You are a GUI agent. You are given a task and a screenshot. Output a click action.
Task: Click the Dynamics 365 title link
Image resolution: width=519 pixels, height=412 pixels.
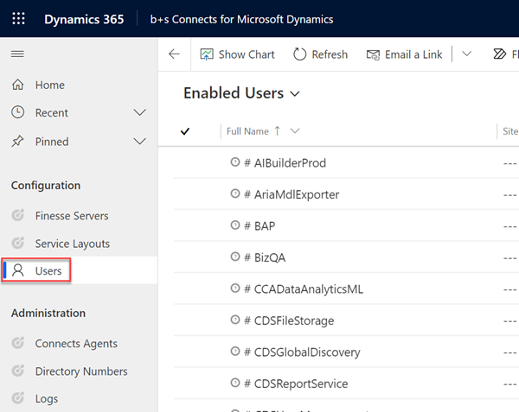click(x=84, y=19)
